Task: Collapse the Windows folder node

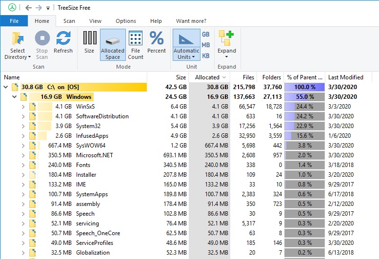Action: pos(15,97)
